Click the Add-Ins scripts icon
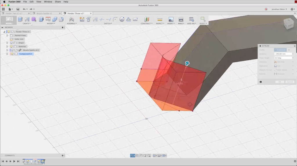 191,19
